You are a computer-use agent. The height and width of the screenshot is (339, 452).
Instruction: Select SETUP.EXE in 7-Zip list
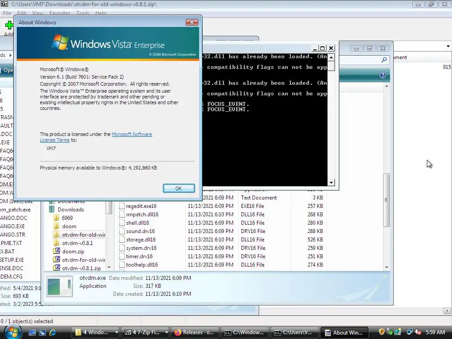coord(12,260)
